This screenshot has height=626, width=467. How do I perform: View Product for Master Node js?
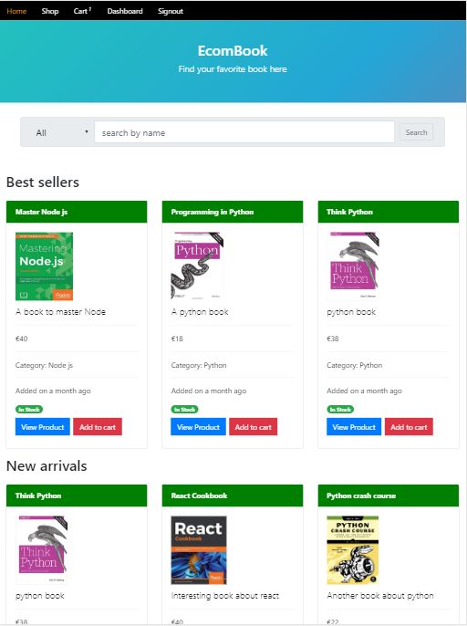pos(43,427)
